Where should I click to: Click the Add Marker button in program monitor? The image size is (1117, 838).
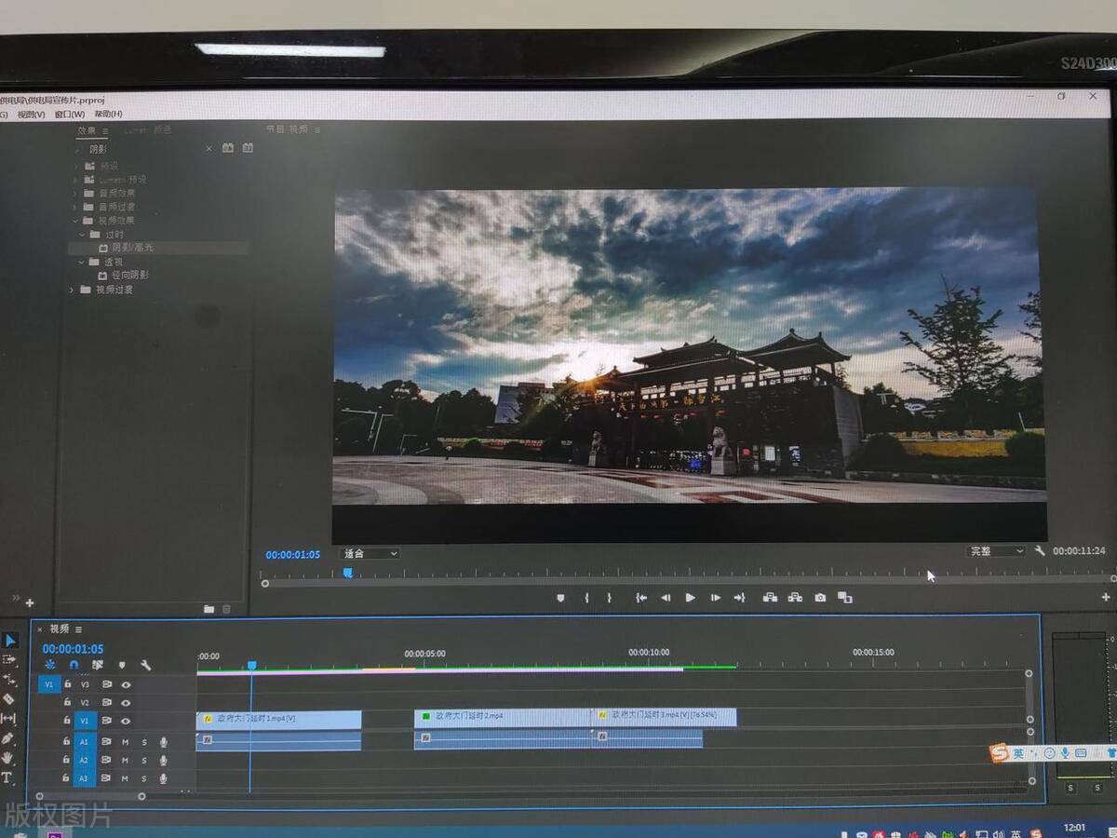coord(560,598)
